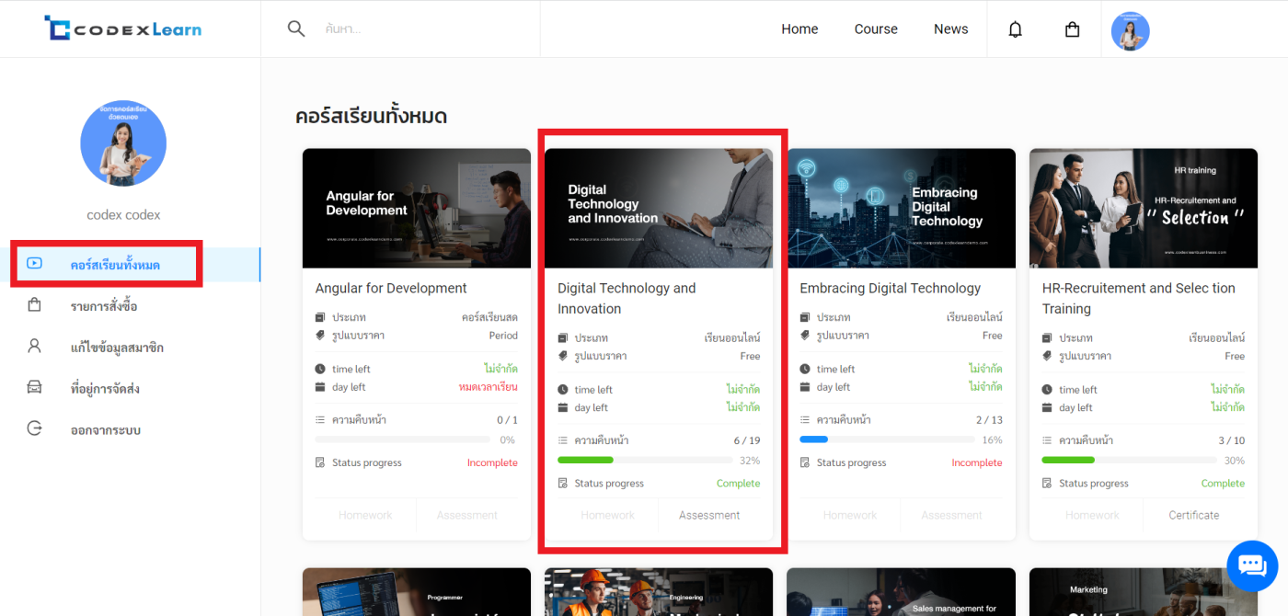
Task: Type in the ค้นหา search field
Action: coord(423,29)
